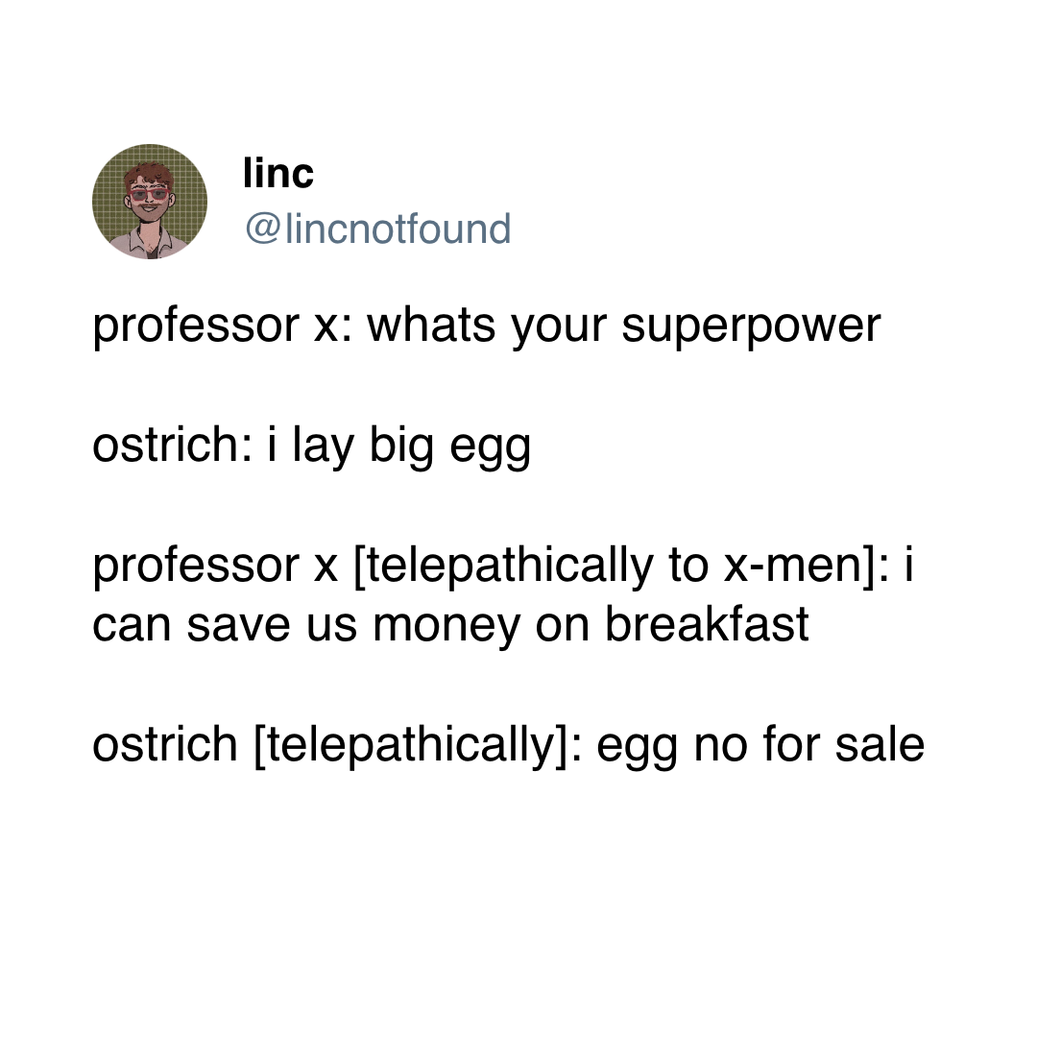Click the linc profile avatar
Image resolution: width=1037 pixels, height=1037 pixels.
150,202
